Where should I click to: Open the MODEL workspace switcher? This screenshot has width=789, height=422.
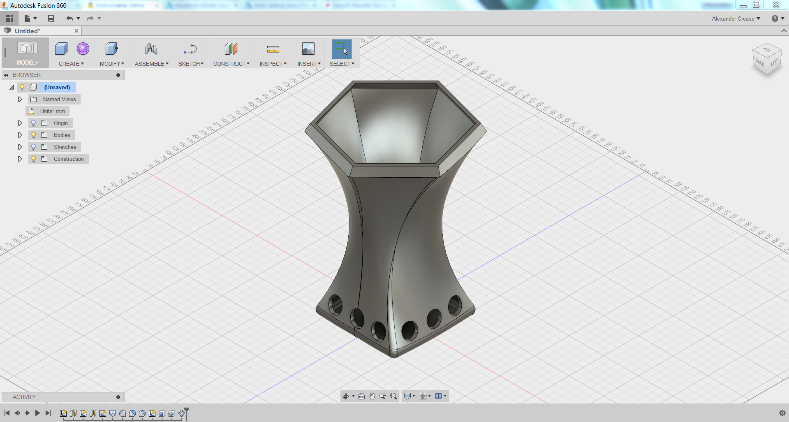(26, 63)
